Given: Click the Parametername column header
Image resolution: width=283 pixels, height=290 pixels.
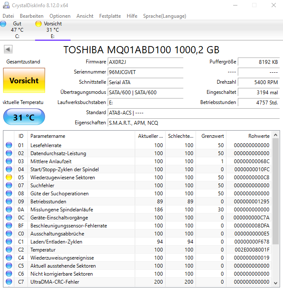Looking at the screenshot, I should 82,136.
